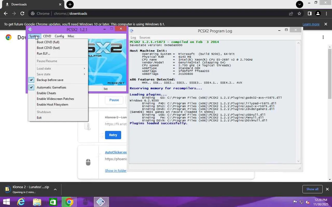This screenshot has height=207, width=332.
Task: Bookmark this tab with the star icon
Action: click(299, 13)
